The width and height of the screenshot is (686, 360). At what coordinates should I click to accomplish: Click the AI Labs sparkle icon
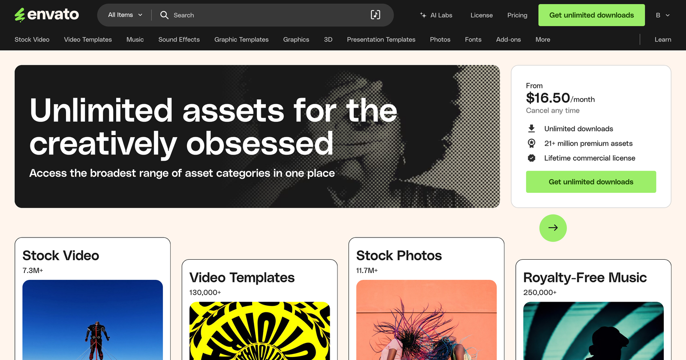tap(423, 15)
